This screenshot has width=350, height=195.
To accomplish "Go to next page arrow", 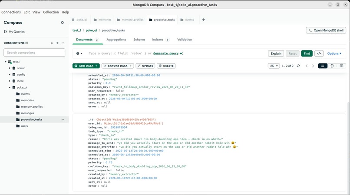I will pos(313,66).
